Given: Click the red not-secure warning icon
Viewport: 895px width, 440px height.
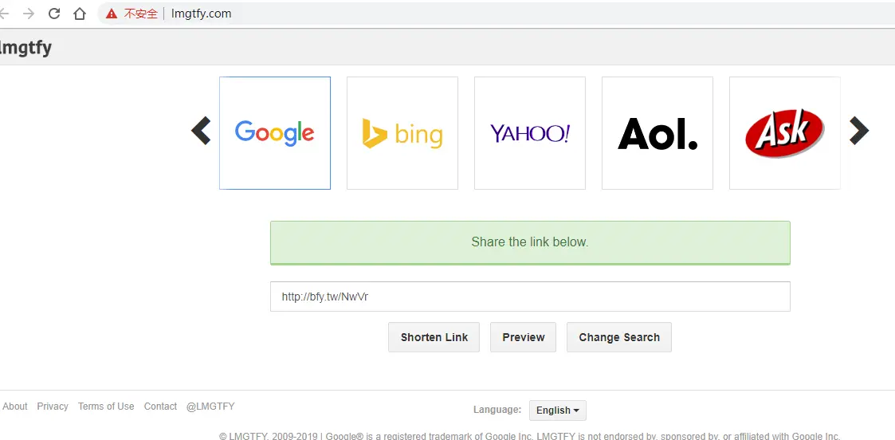Looking at the screenshot, I should pos(112,14).
